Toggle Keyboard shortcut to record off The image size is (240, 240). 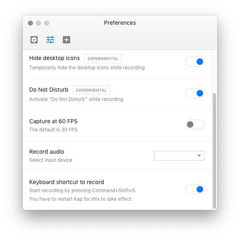tap(195, 189)
